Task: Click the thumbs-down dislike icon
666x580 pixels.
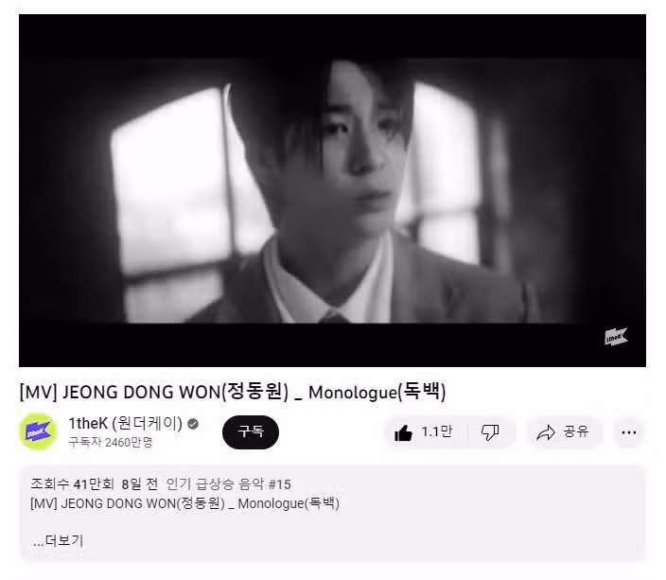Action: [x=490, y=433]
